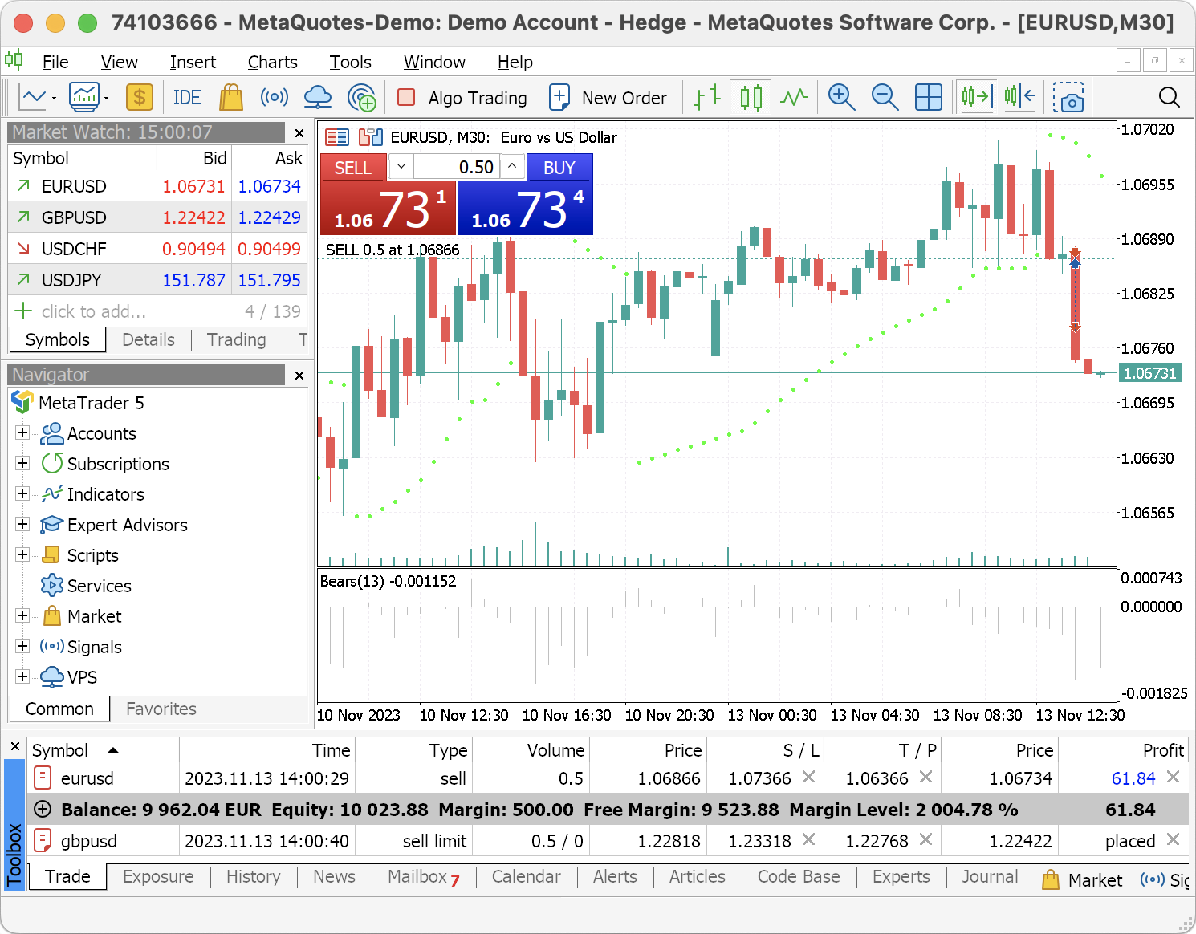Toggle the one-click trading panel icon
This screenshot has height=934, width=1196.
[337, 137]
